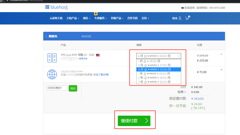Expand the 专业服务 menu
The width and height of the screenshot is (240, 135).
coord(101,18)
